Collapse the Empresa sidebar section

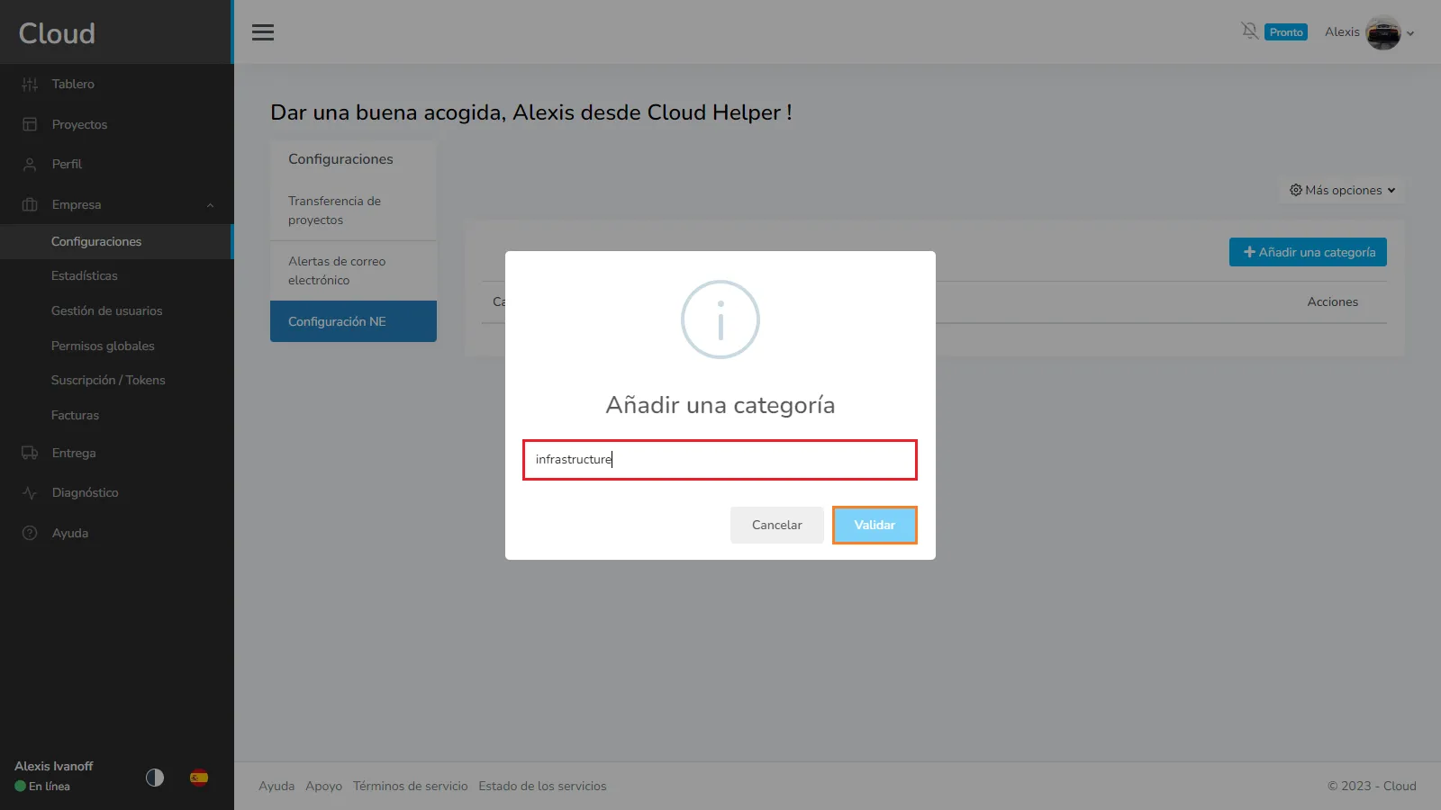[x=210, y=205]
